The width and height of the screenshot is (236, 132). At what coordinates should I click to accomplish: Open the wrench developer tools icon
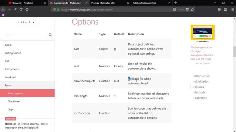pos(15,10)
